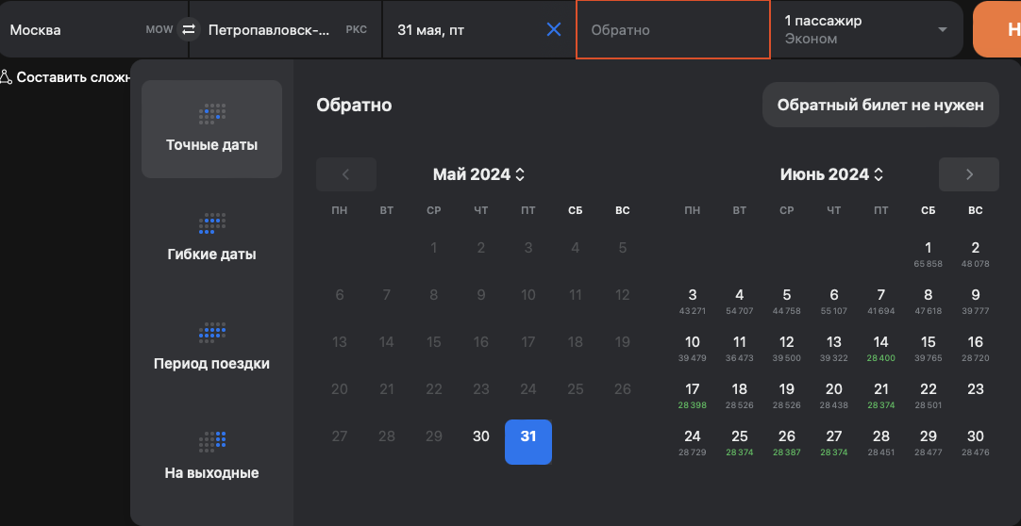Select June 8 priced 47 618
Screen dimensions: 1021x526
click(928, 301)
